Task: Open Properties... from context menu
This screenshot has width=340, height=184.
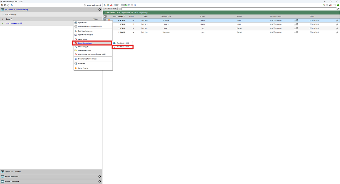Action: tap(93, 64)
